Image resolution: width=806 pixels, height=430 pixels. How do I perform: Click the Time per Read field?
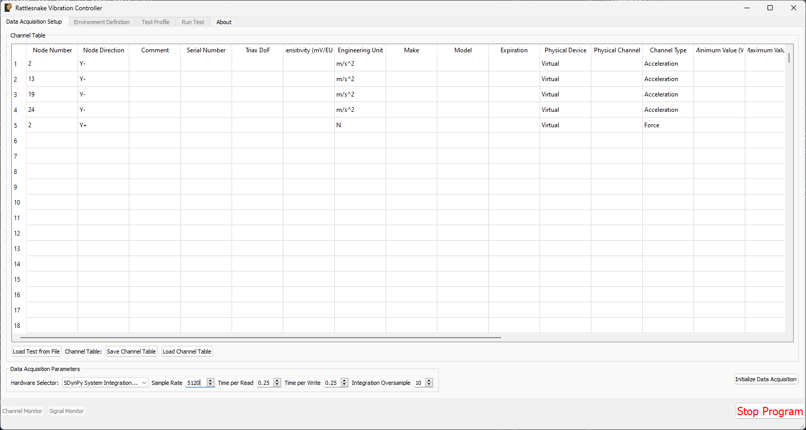tap(265, 383)
